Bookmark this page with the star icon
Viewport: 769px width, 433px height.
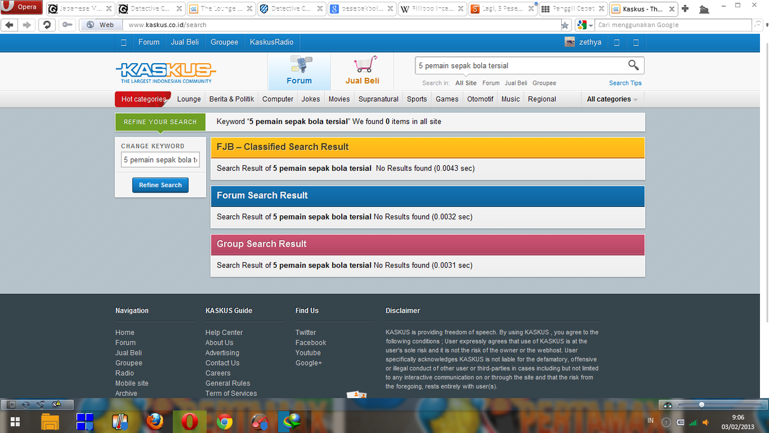coord(565,25)
